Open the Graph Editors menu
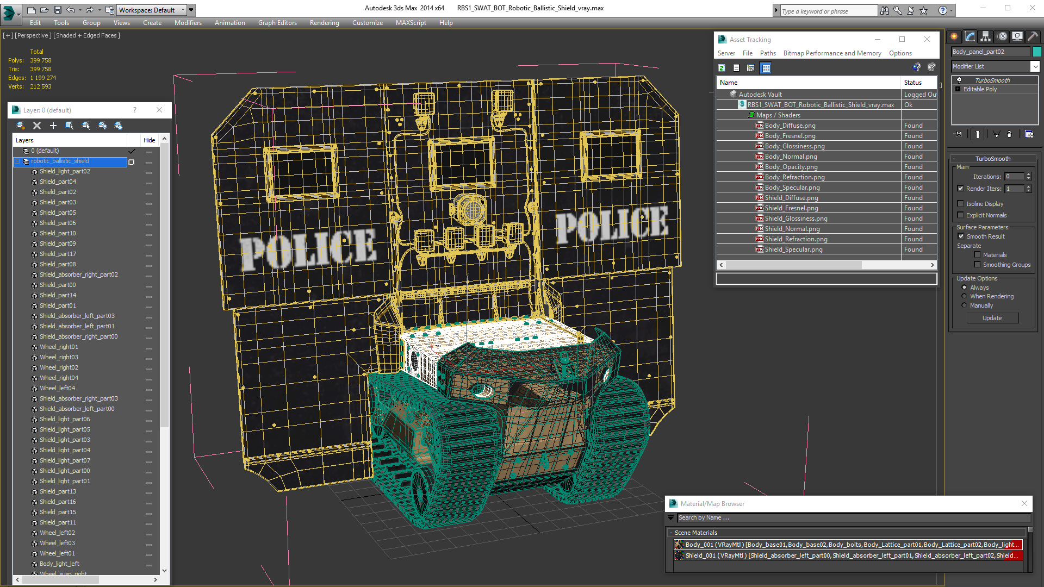 (277, 23)
